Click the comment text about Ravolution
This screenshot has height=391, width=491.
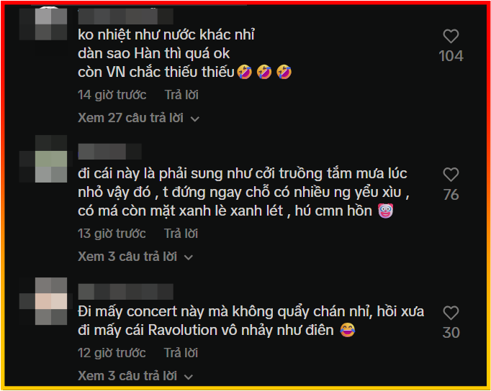point(251,321)
